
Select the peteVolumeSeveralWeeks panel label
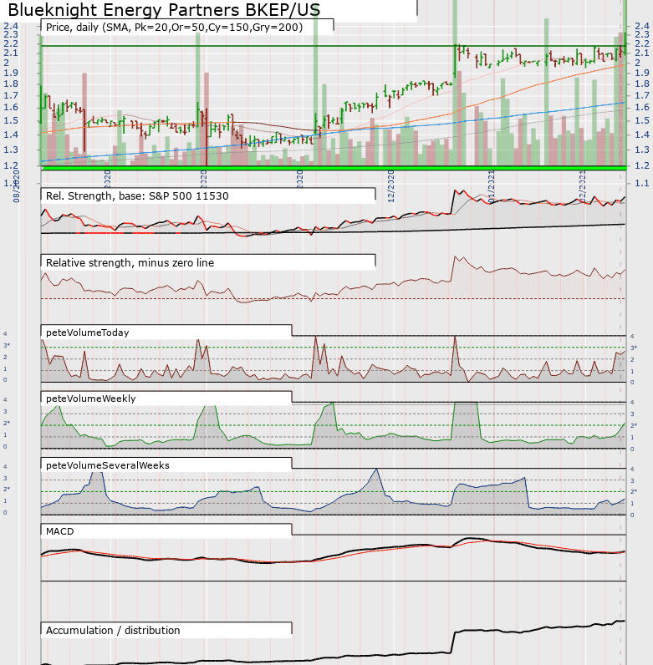[107, 465]
